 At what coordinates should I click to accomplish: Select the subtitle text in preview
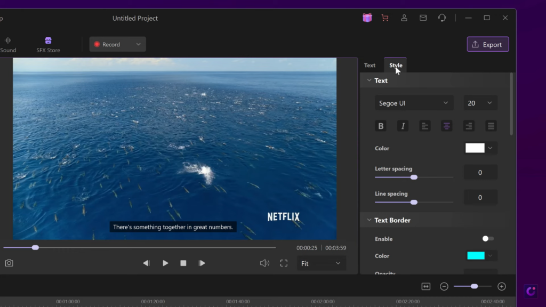[173, 227]
